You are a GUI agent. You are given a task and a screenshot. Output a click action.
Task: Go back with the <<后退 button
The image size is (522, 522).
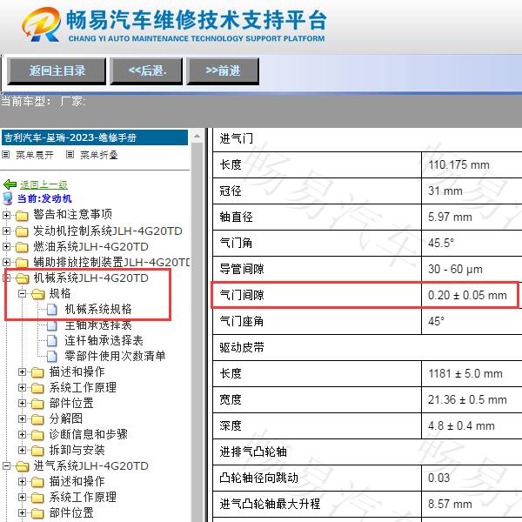[146, 71]
